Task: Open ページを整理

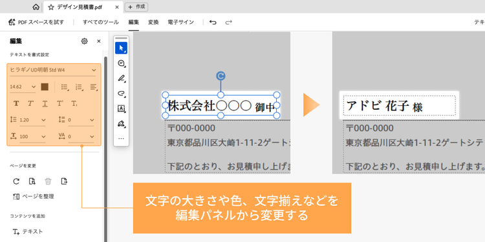Action: point(34,196)
